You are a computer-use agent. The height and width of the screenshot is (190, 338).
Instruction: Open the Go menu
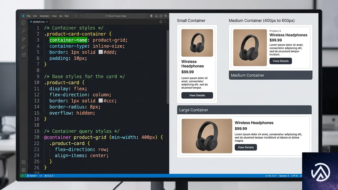(61, 16)
